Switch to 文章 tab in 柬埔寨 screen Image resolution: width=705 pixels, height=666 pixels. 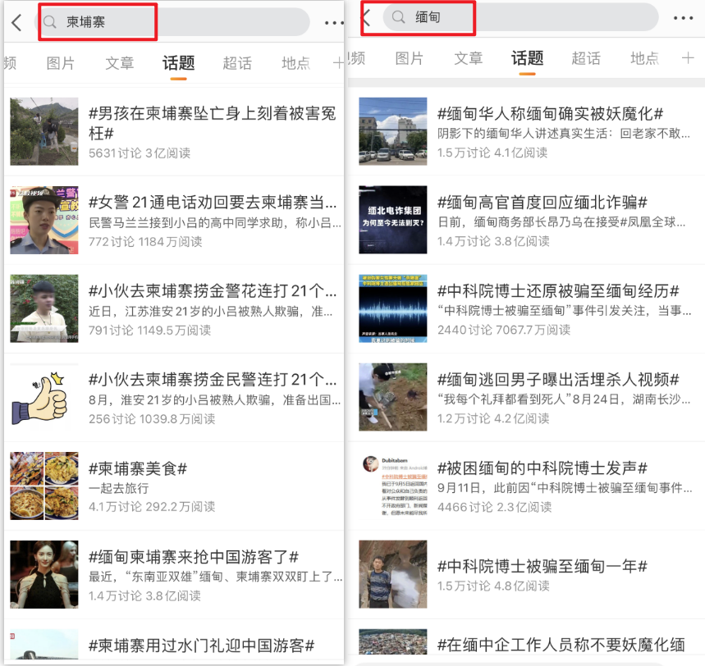pyautogui.click(x=120, y=63)
